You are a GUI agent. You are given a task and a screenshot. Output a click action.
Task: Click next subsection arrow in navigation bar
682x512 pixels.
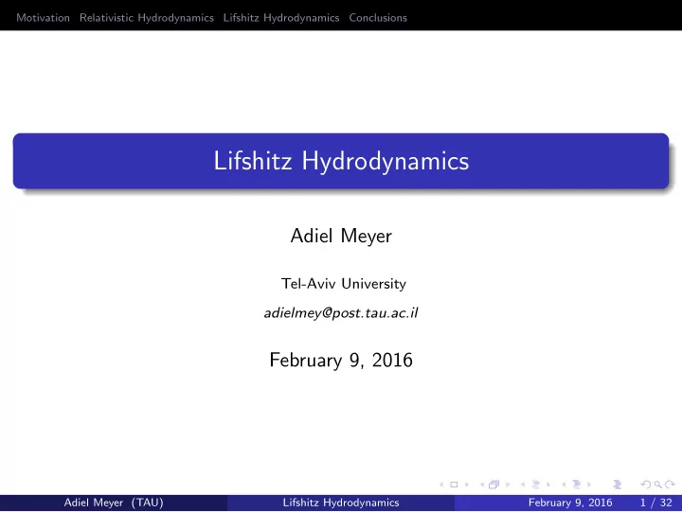(x=548, y=485)
